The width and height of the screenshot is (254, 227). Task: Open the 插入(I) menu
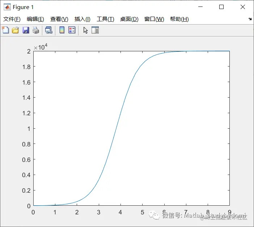(x=82, y=19)
